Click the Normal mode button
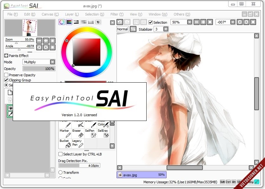265x189 pixels. coord(123,29)
